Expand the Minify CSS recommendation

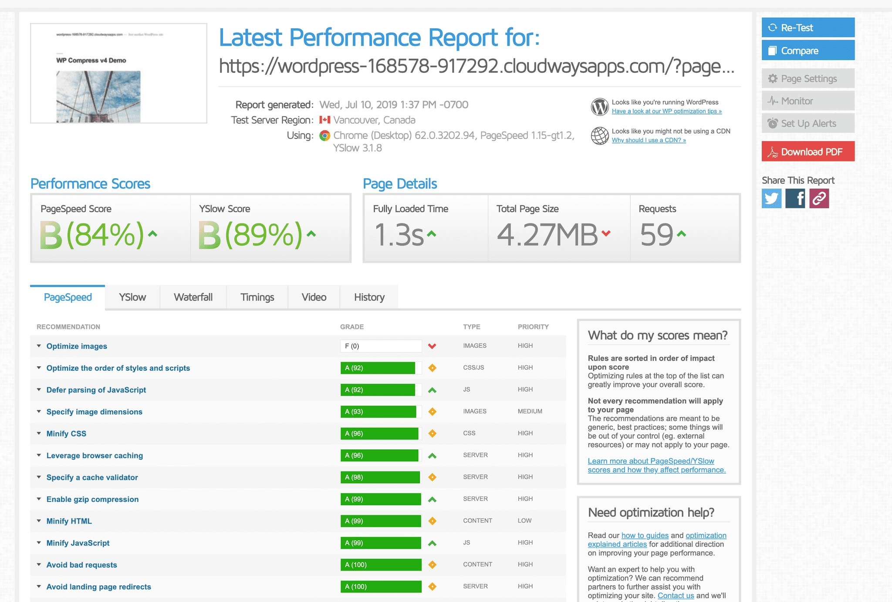click(x=66, y=433)
